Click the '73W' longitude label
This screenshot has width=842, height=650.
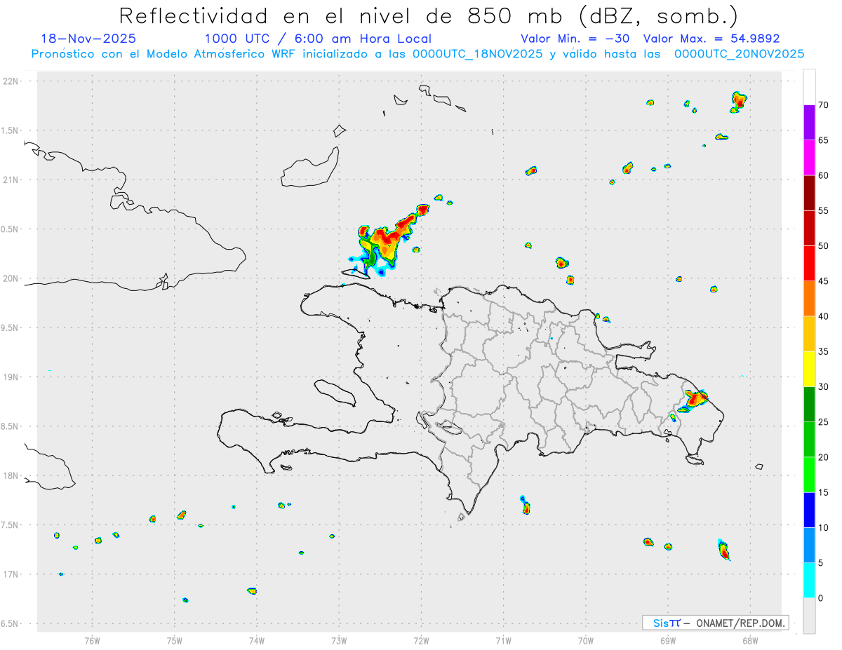(339, 641)
